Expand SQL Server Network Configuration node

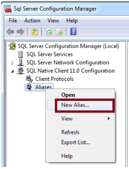click(x=12, y=63)
